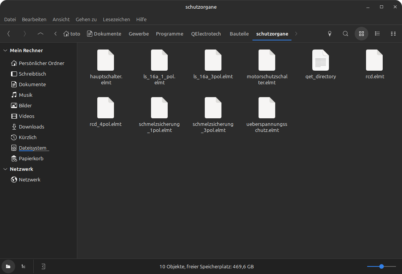Switch to list view
The height and width of the screenshot is (274, 402).
[x=377, y=34]
